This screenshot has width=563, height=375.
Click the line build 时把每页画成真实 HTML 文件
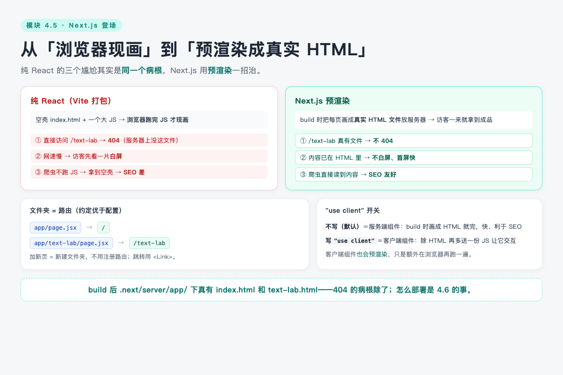coord(414,120)
